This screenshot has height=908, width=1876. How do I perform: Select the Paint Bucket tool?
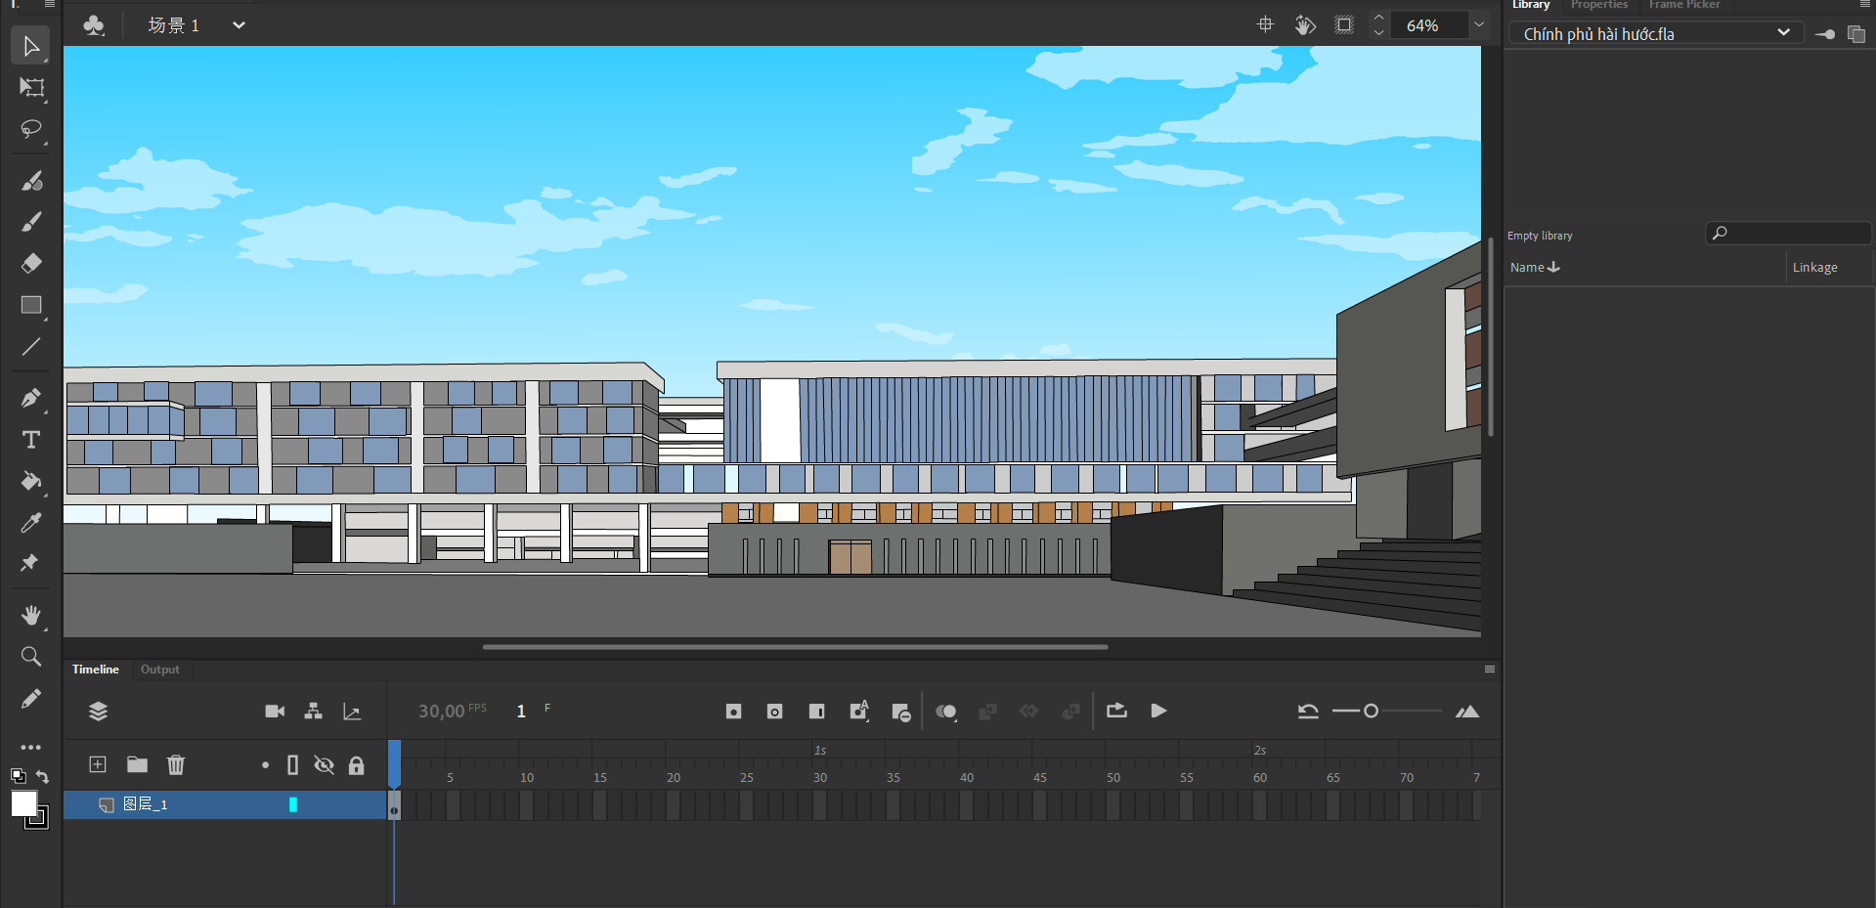pyautogui.click(x=31, y=481)
